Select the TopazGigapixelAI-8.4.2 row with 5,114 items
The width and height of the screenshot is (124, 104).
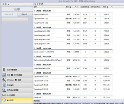click(73, 35)
